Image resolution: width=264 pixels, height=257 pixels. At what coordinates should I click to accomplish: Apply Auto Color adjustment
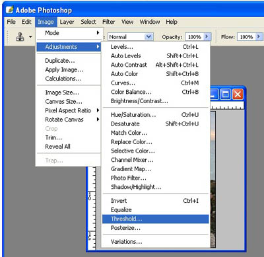[x=156, y=74]
